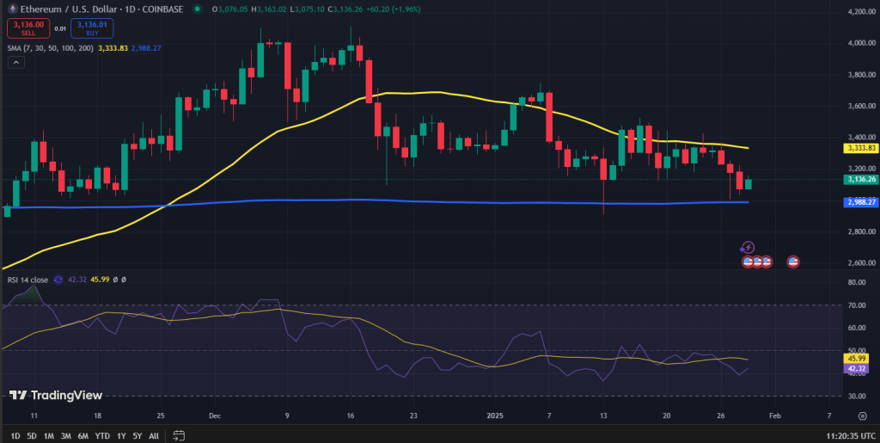Viewport: 880px width, 443px height.
Task: Collapse the indicator legend with the chevron arrow
Action: pyautogui.click(x=15, y=62)
